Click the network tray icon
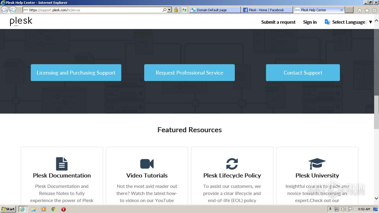The image size is (379, 213). point(337,209)
